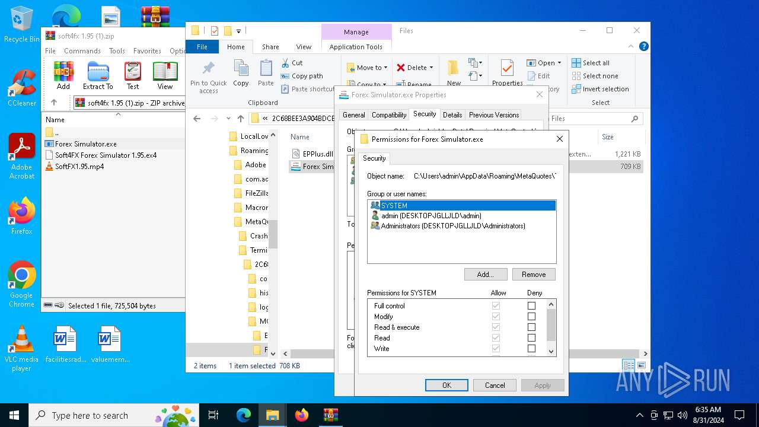The height and width of the screenshot is (427, 759).
Task: Open the Tools menu in WinRAR
Action: pos(117,51)
